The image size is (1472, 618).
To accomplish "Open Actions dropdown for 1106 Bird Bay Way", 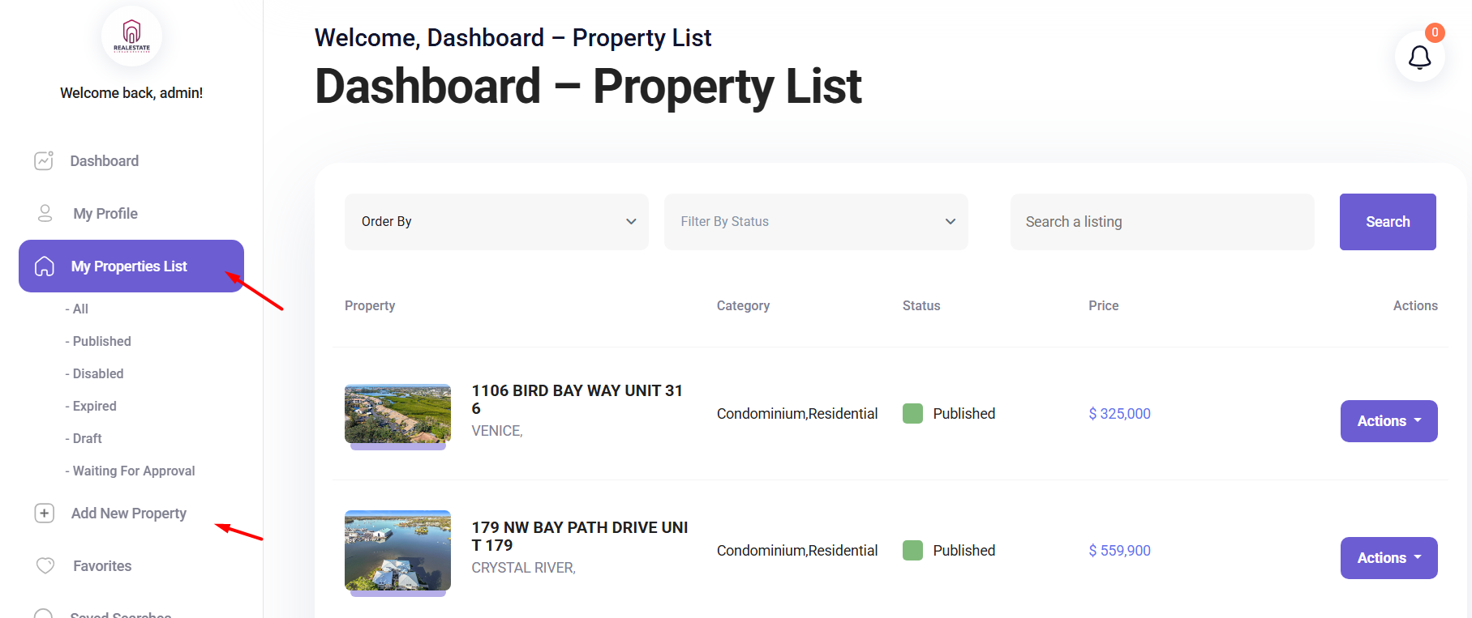I will pos(1388,421).
